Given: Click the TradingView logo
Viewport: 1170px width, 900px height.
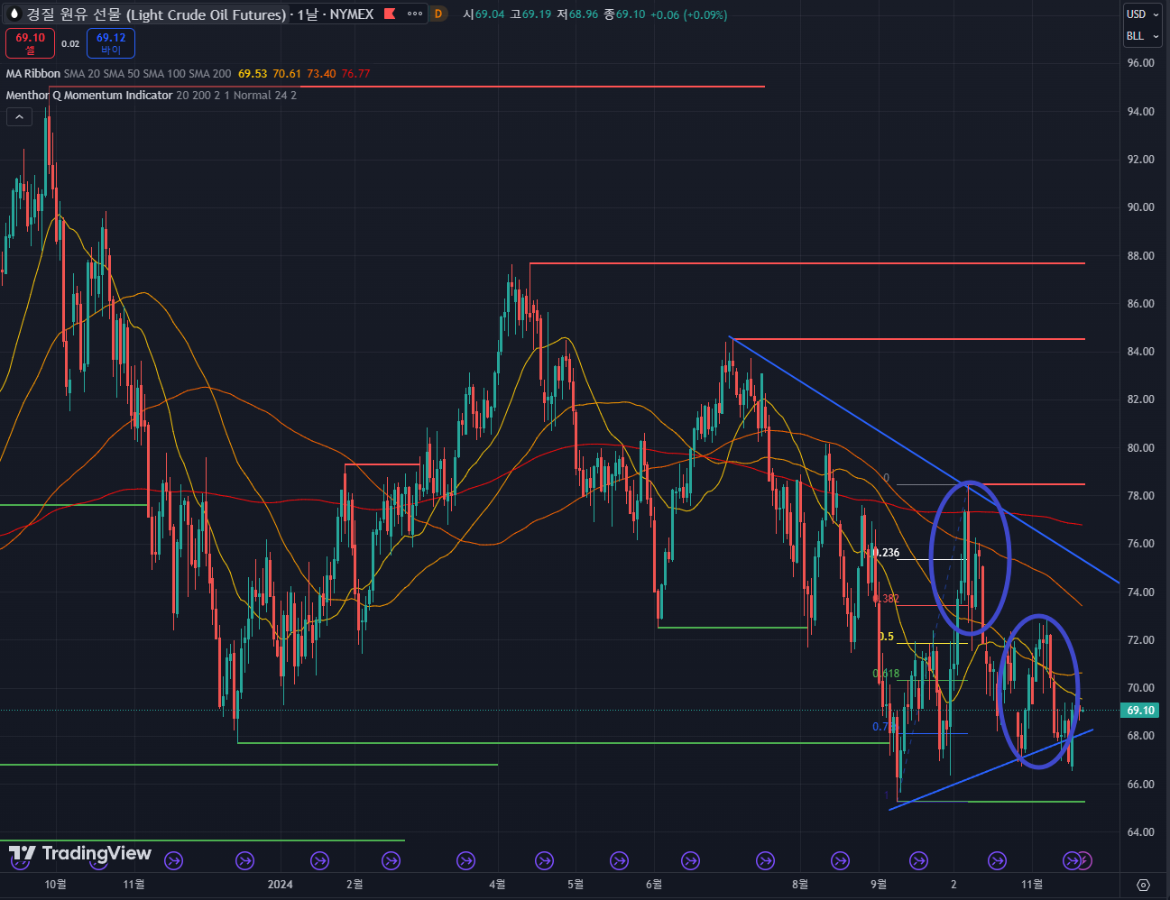Looking at the screenshot, I should pyautogui.click(x=80, y=853).
